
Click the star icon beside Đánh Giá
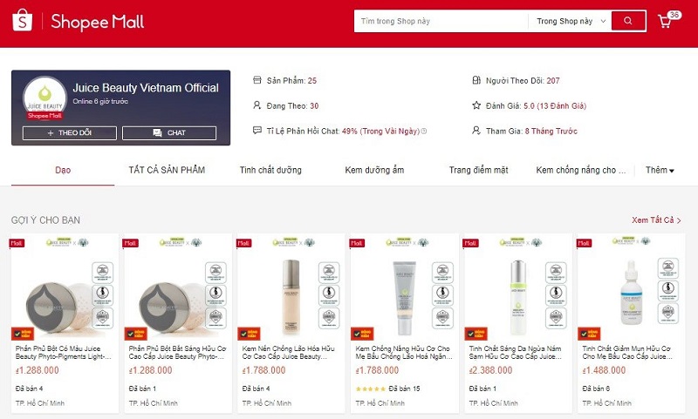pos(476,105)
